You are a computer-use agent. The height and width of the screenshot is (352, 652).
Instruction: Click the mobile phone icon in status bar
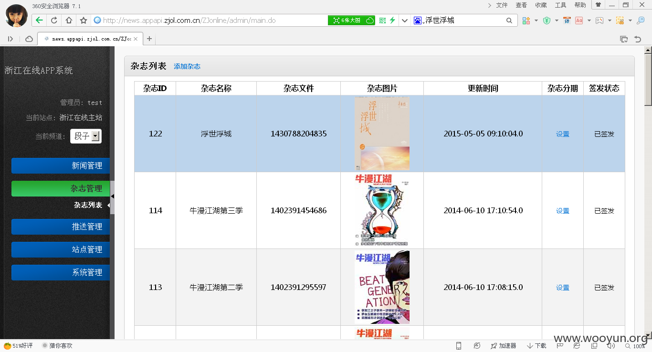pos(459,346)
